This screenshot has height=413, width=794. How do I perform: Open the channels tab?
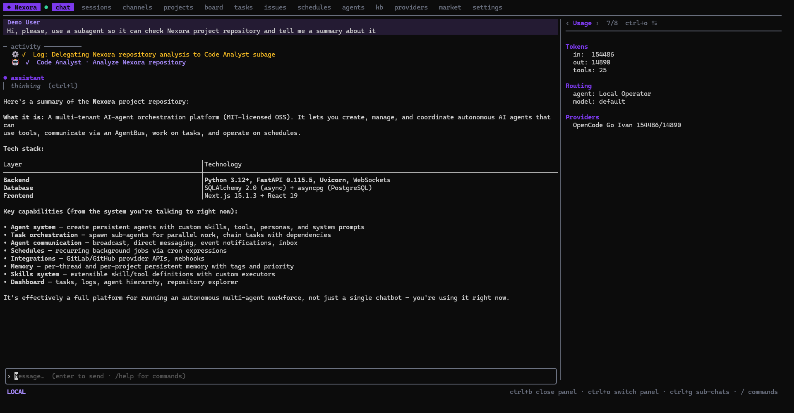click(x=137, y=7)
